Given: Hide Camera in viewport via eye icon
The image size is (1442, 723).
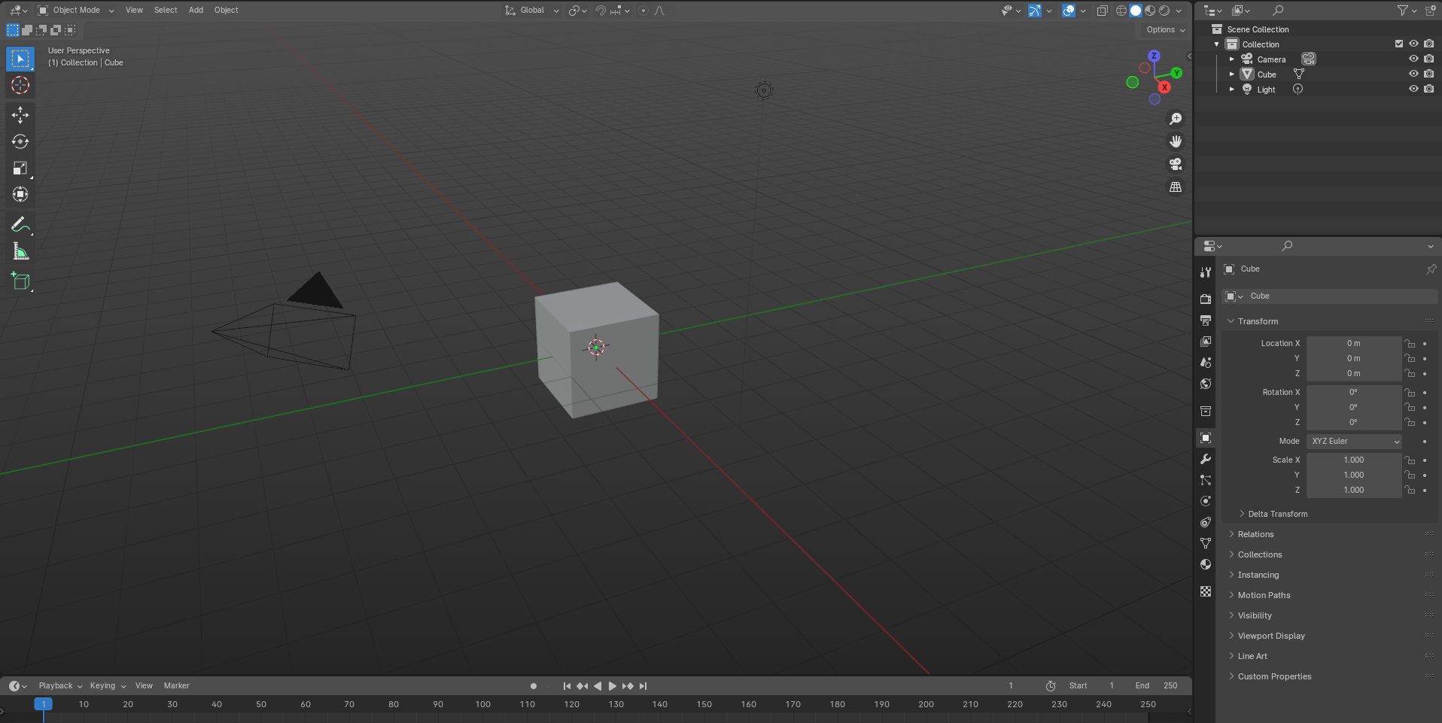Looking at the screenshot, I should [1413, 59].
